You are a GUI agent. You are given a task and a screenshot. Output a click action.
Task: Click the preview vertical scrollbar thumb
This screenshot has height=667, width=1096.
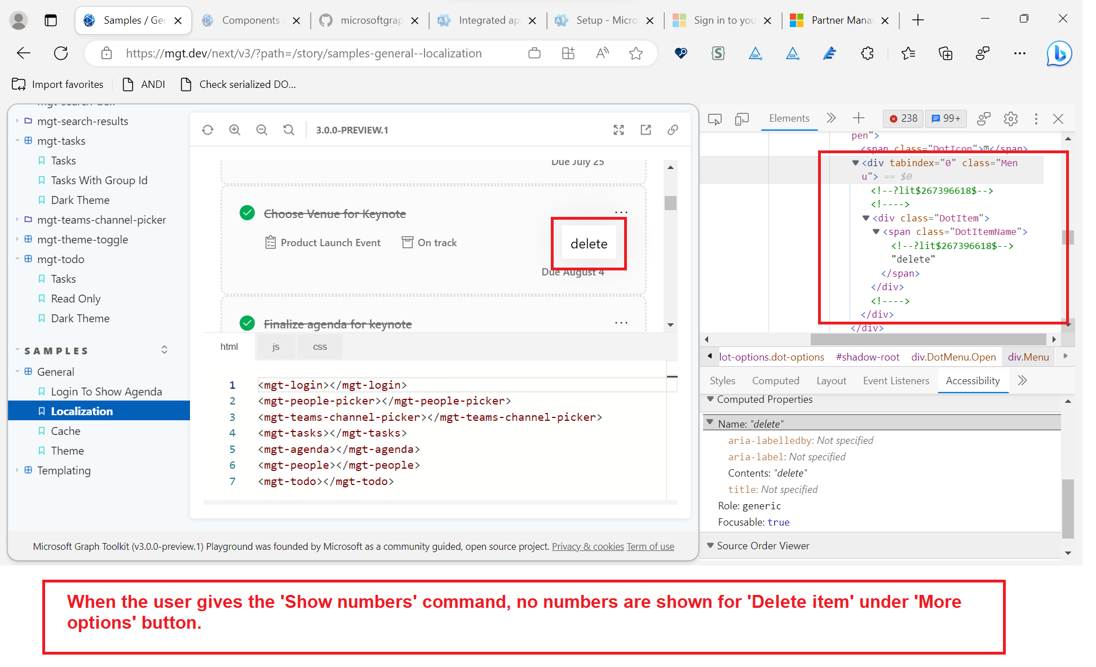tap(670, 203)
